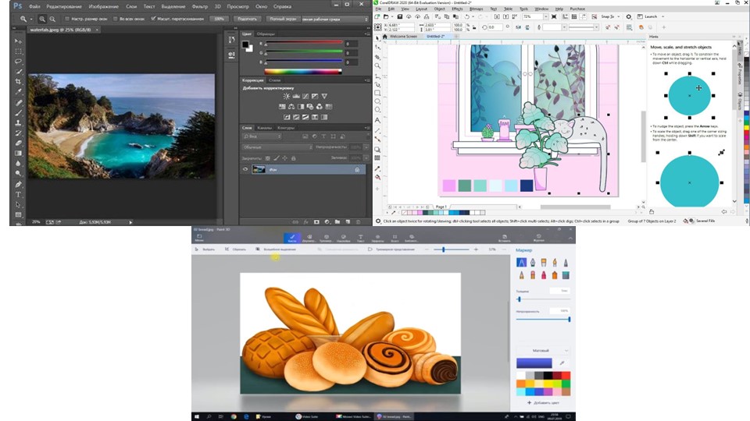Pick the eyedropper beside the current color

coord(561,363)
